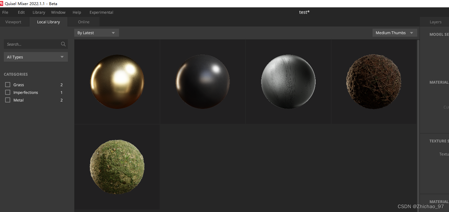Switch to the Viewport tab
This screenshot has height=212, width=449.
tap(13, 22)
